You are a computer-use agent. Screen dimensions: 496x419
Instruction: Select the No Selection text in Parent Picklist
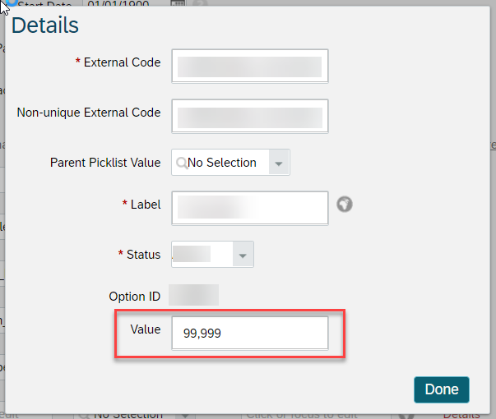pos(222,163)
